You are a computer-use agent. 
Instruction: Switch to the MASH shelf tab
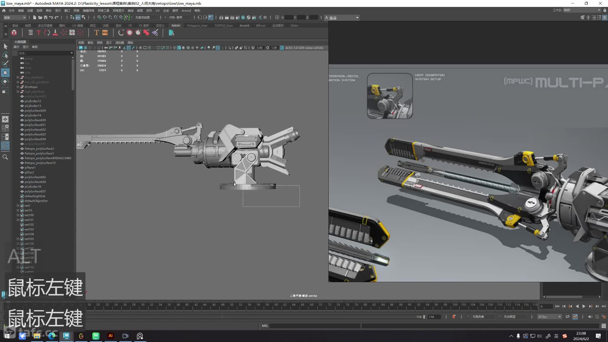tap(176, 26)
